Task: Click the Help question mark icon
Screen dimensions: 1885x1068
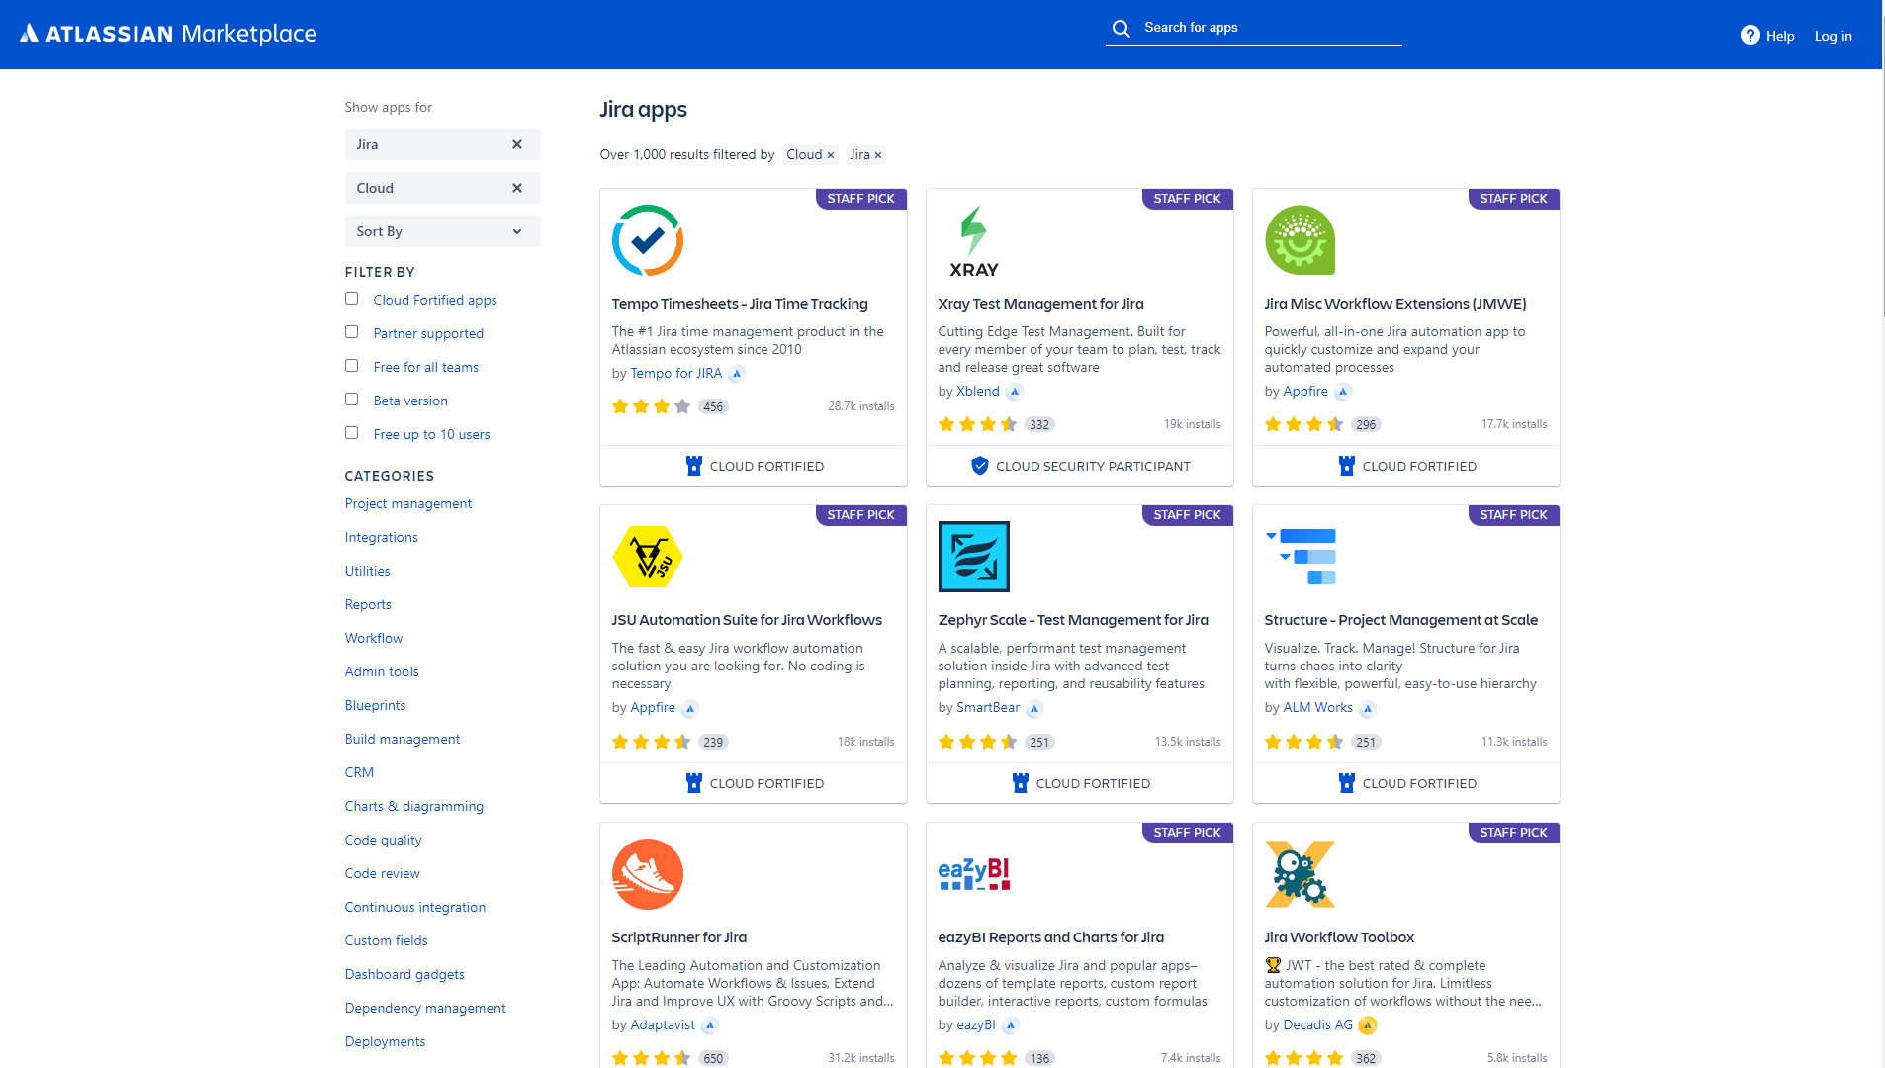Action: [x=1750, y=36]
